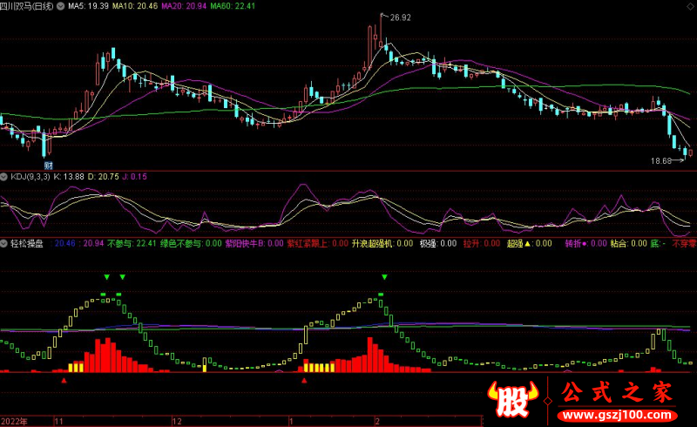
Task: Click the 财 financial marker on price chart
Action: pos(49,166)
